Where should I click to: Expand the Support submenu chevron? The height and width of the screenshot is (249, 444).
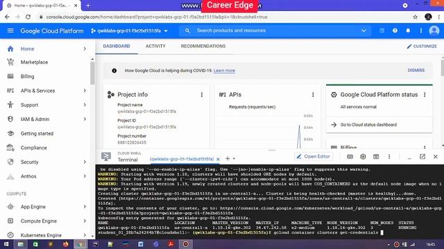tap(85, 104)
